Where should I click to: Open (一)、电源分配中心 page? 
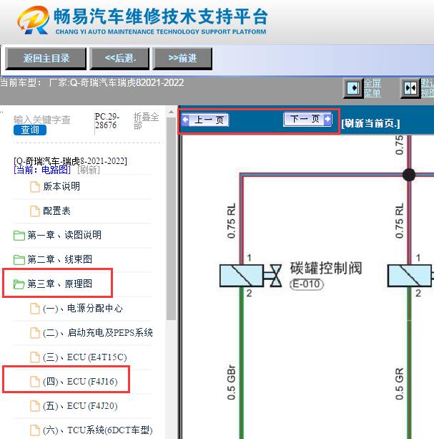tap(83, 308)
